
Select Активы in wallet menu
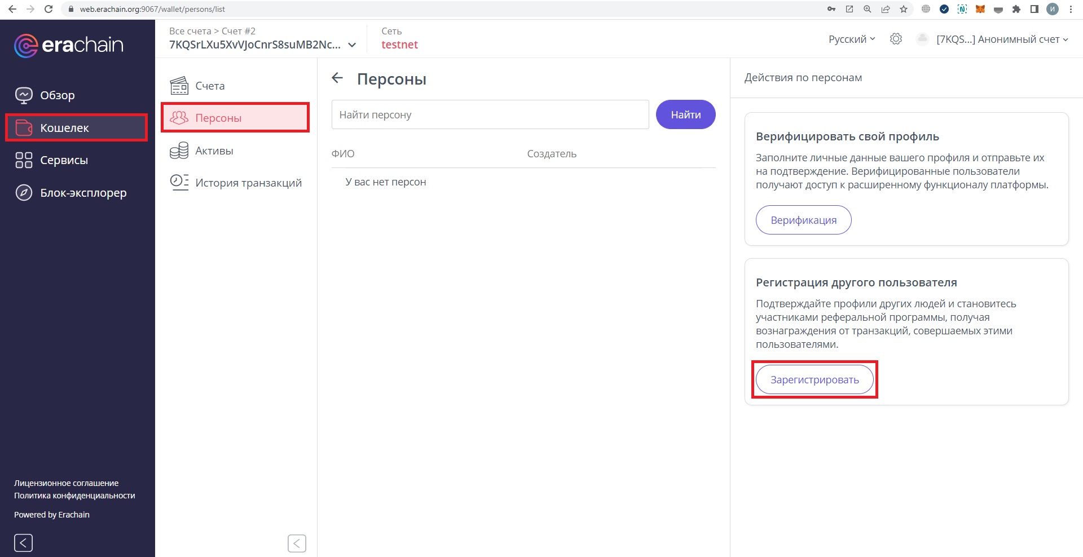214,151
